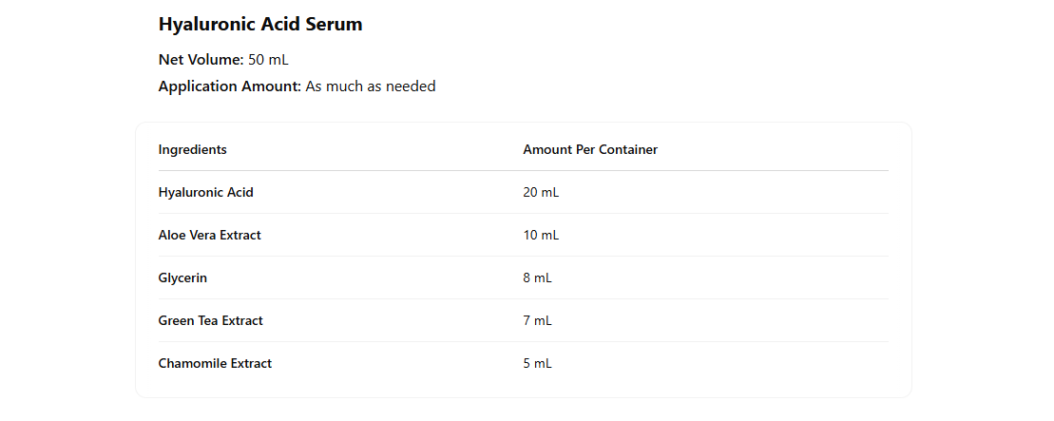Click the 20 mL amount value
1054x421 pixels.
[541, 192]
